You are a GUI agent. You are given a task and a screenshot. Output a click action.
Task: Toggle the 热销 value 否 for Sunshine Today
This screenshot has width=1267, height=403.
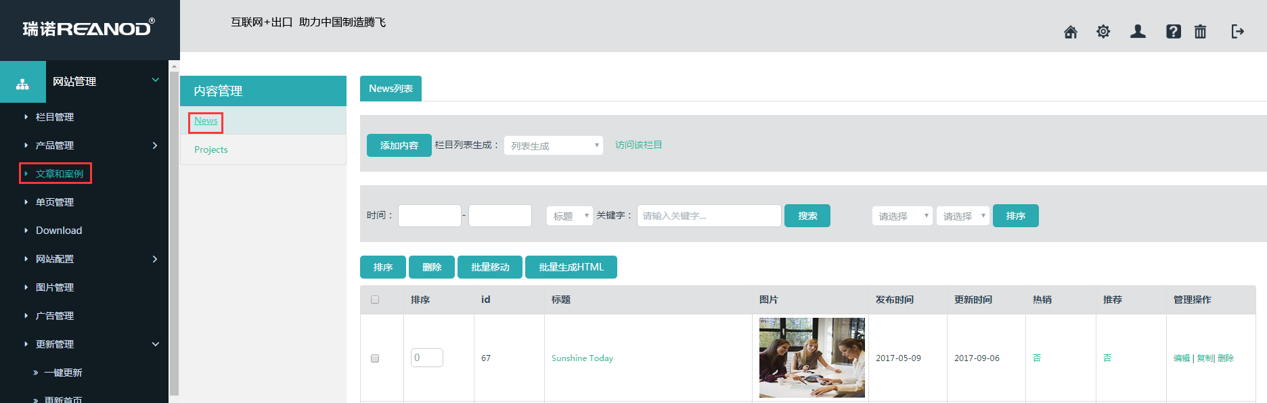point(1037,358)
